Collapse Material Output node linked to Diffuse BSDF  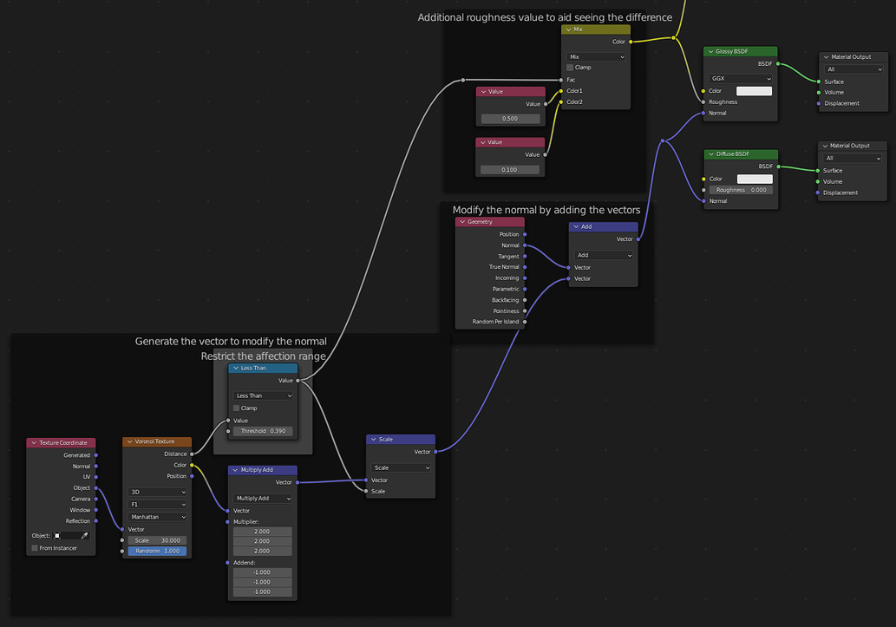[825, 146]
